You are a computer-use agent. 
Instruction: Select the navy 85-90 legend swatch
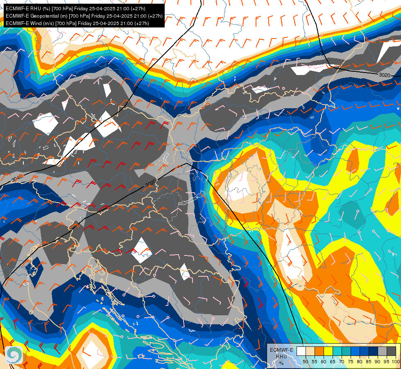374,351
